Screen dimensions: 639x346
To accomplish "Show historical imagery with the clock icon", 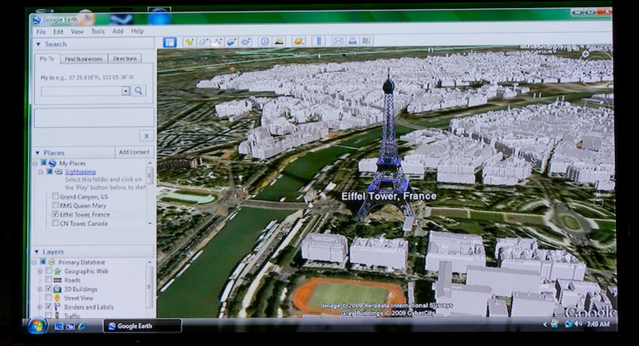I will point(264,42).
